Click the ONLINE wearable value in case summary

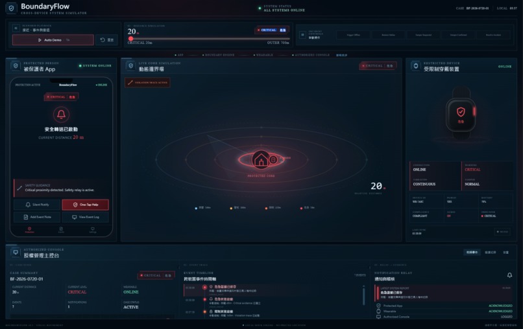click(x=131, y=292)
